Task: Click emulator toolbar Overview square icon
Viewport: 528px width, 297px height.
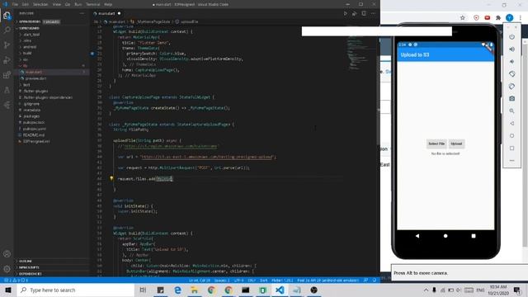Action: click(511, 148)
